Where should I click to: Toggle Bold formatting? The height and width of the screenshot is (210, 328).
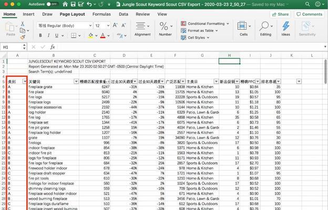(40, 36)
